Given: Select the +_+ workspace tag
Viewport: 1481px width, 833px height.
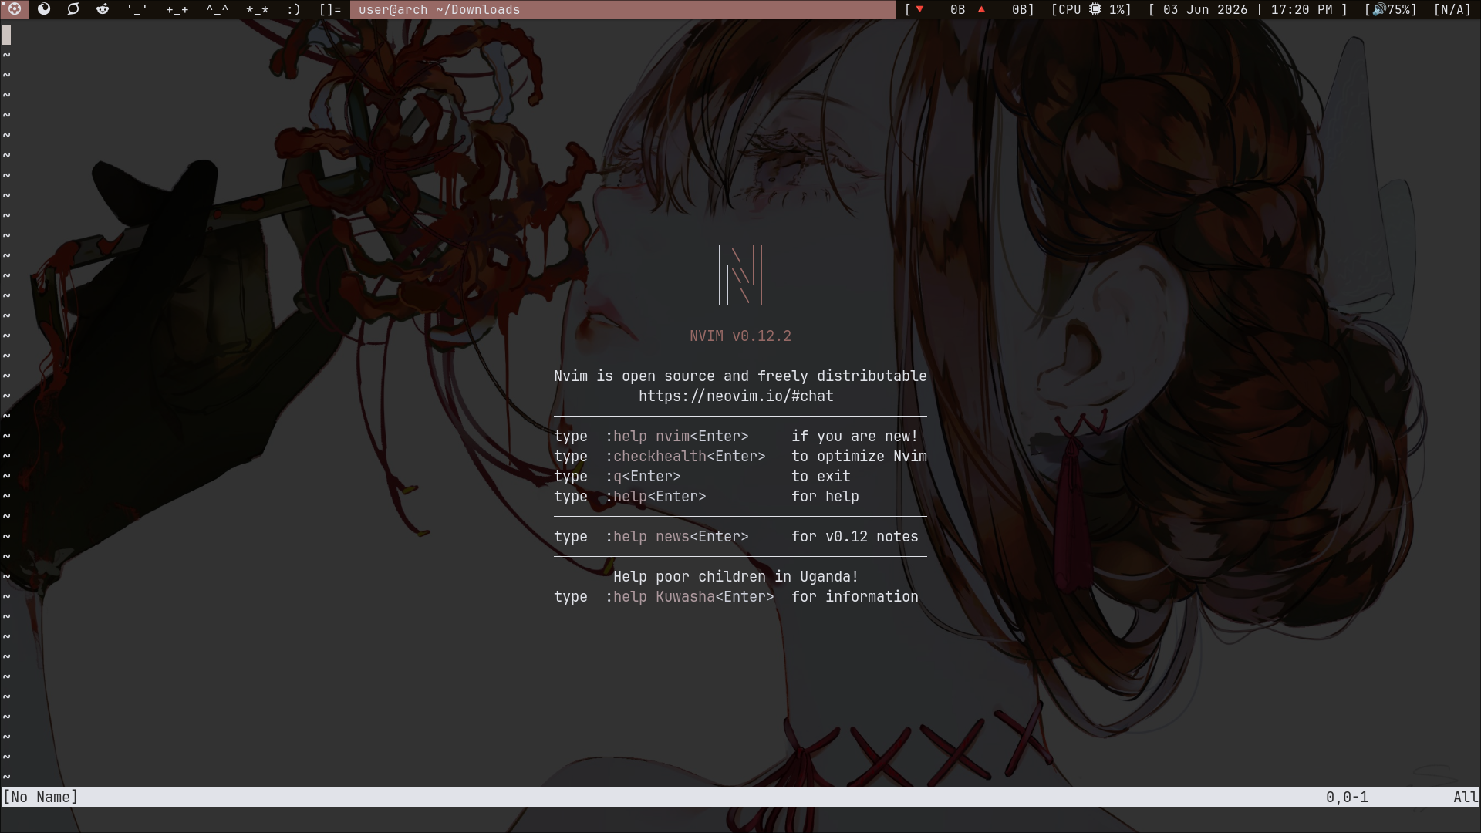Looking at the screenshot, I should click(177, 9).
